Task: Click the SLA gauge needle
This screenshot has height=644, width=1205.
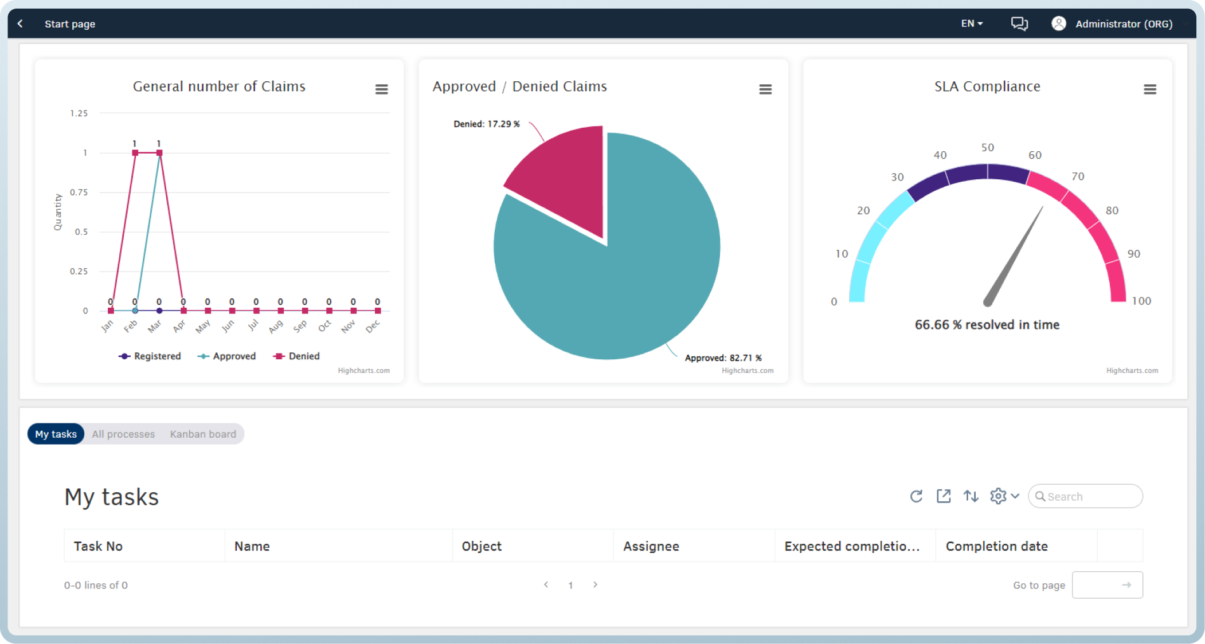Action: click(1014, 256)
